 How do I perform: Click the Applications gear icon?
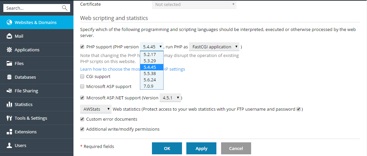click(9, 50)
